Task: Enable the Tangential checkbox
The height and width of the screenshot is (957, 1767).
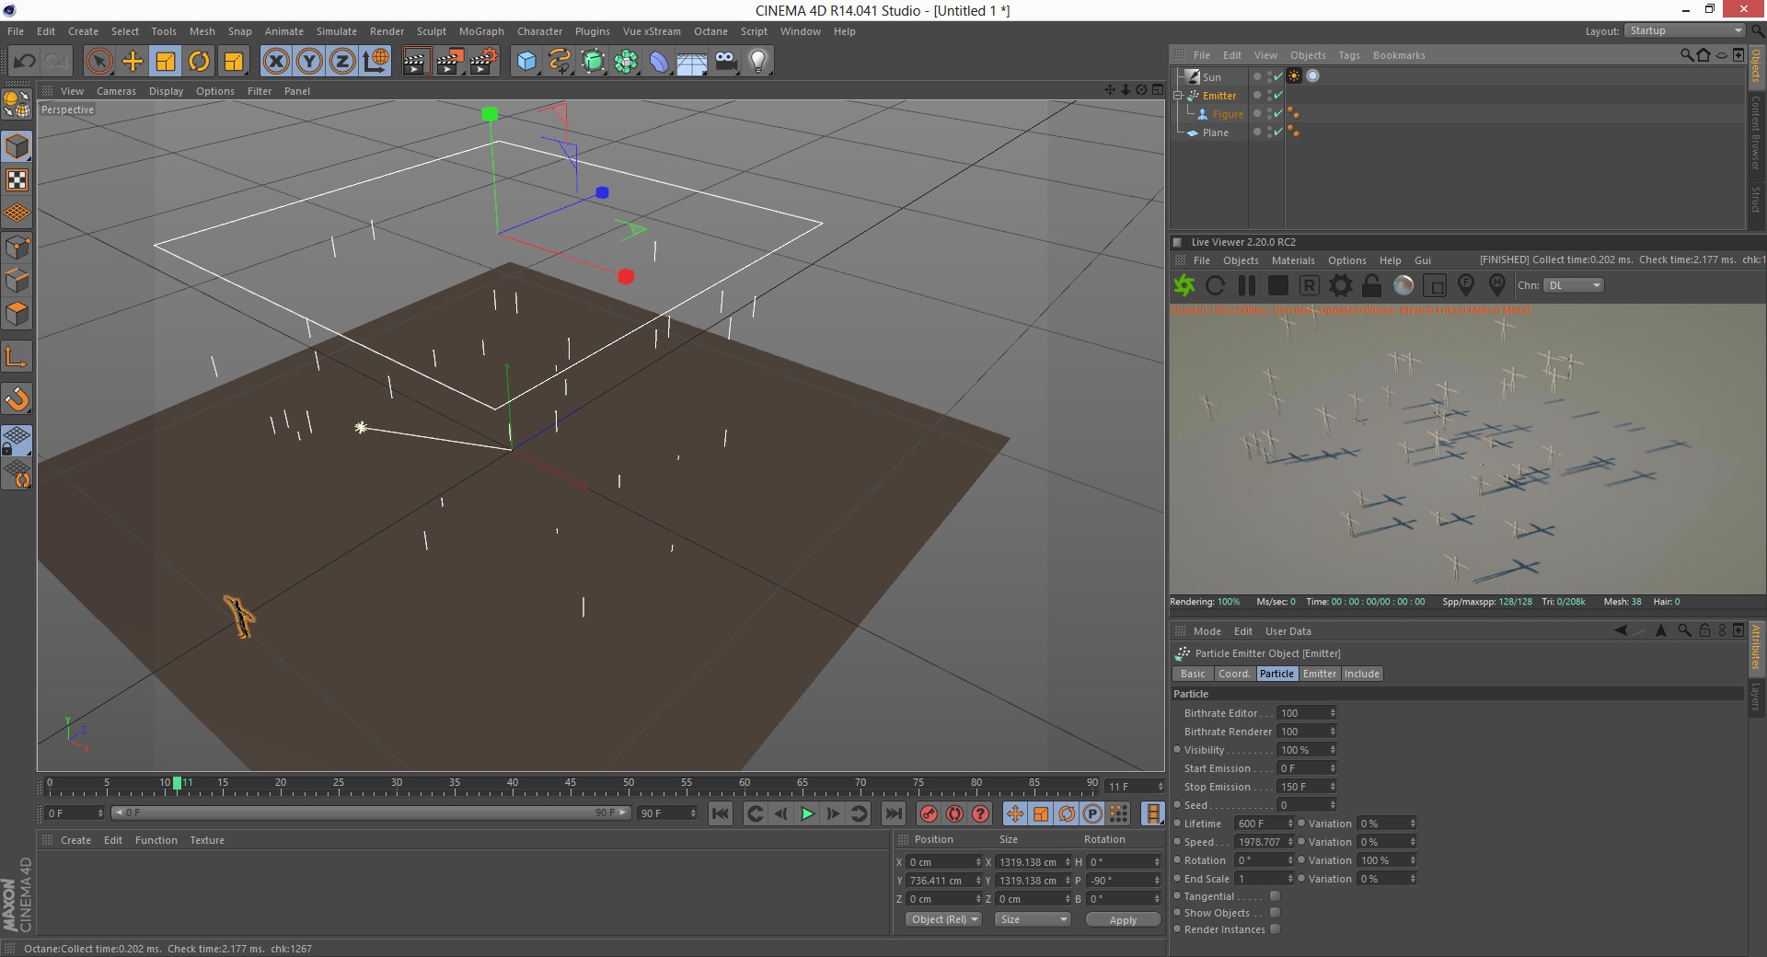Action: point(1275,896)
